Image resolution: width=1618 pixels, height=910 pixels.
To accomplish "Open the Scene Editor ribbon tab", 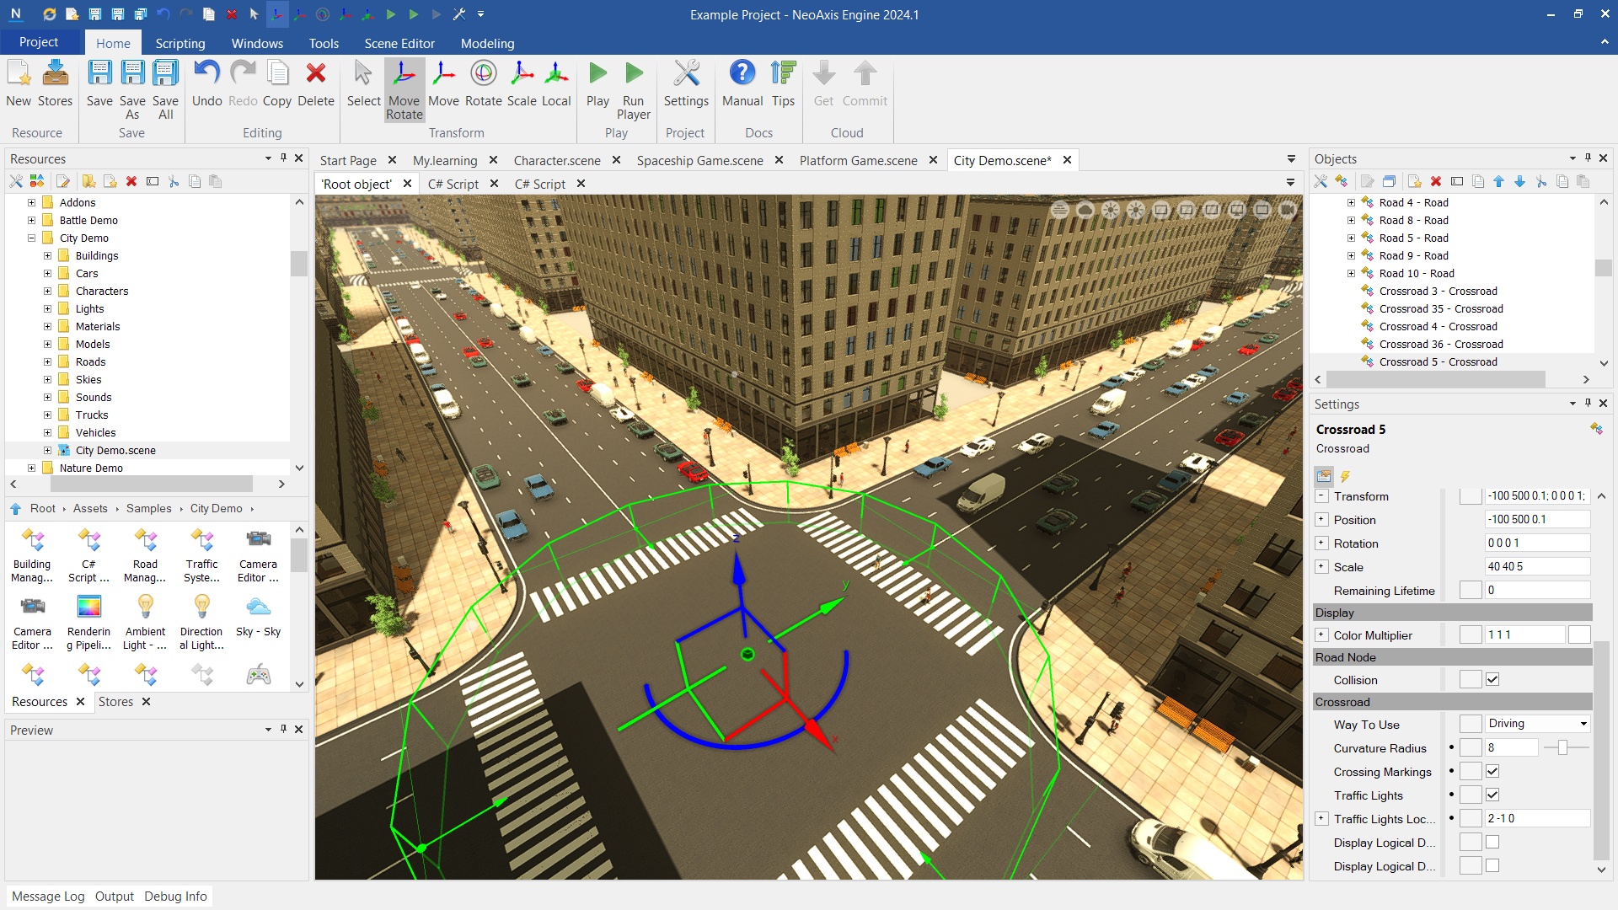I will 399,43.
